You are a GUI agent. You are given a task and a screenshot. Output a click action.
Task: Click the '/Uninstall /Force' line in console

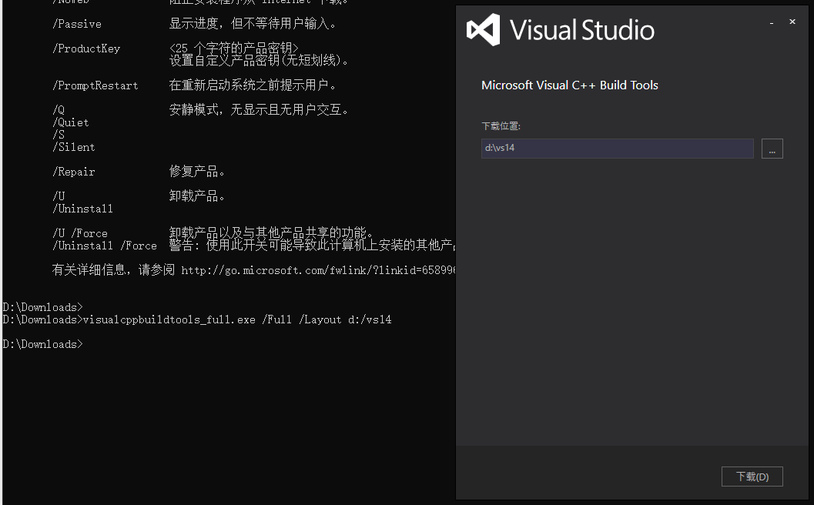(104, 246)
